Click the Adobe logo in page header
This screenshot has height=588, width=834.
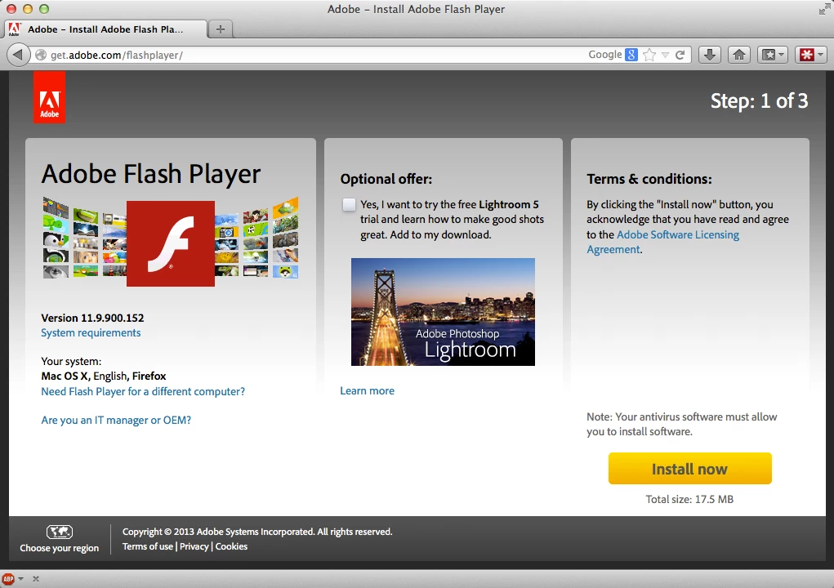50,97
